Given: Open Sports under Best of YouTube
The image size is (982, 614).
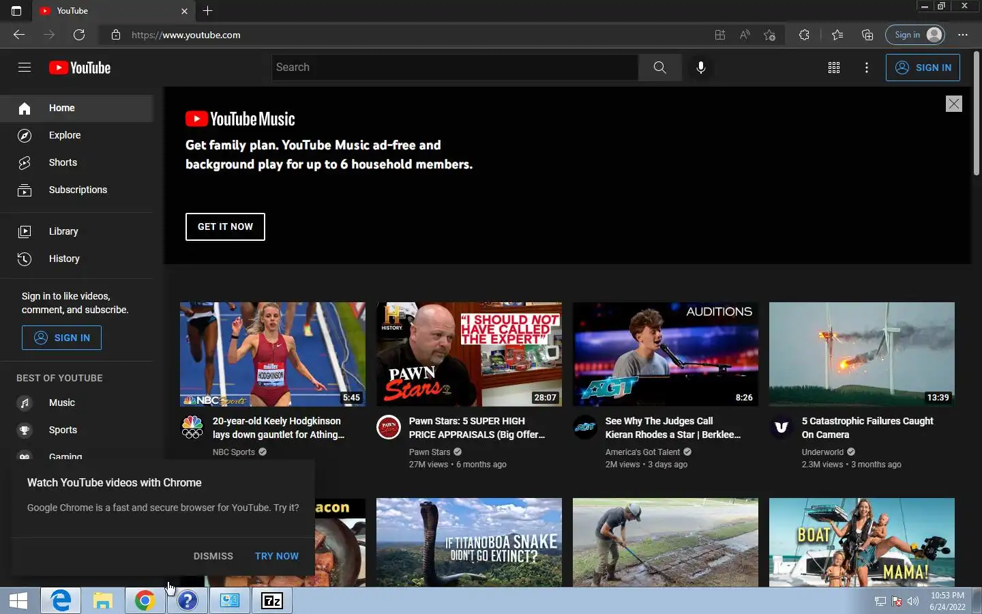Looking at the screenshot, I should click(x=76, y=430).
